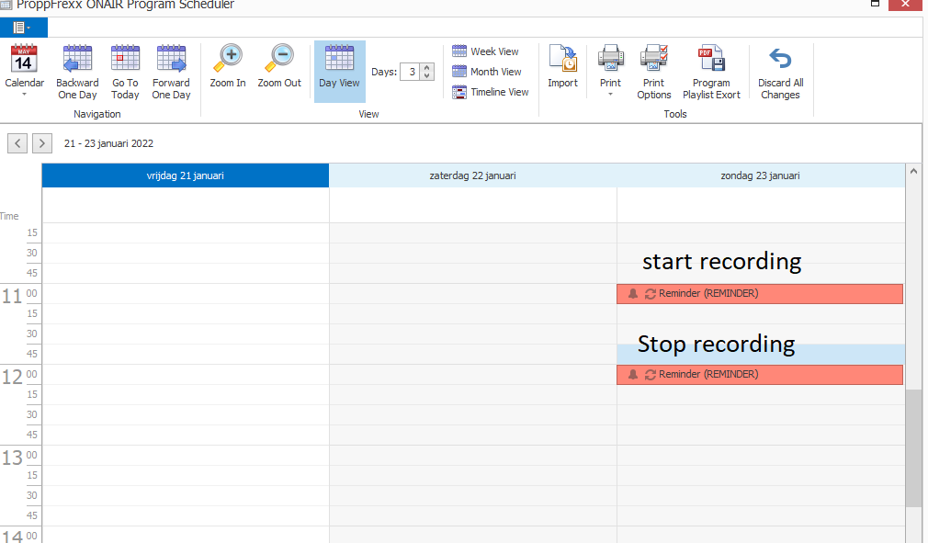928x543 pixels.
Task: Print the schedule
Action: [x=610, y=62]
